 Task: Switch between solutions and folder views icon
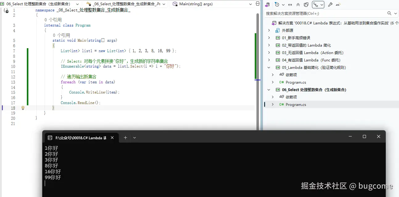point(268,5)
